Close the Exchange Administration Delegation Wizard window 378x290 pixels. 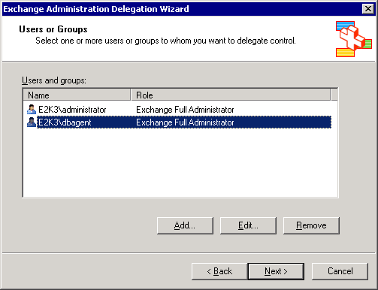coord(368,9)
